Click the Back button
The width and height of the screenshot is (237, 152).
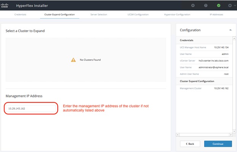tap(190, 144)
